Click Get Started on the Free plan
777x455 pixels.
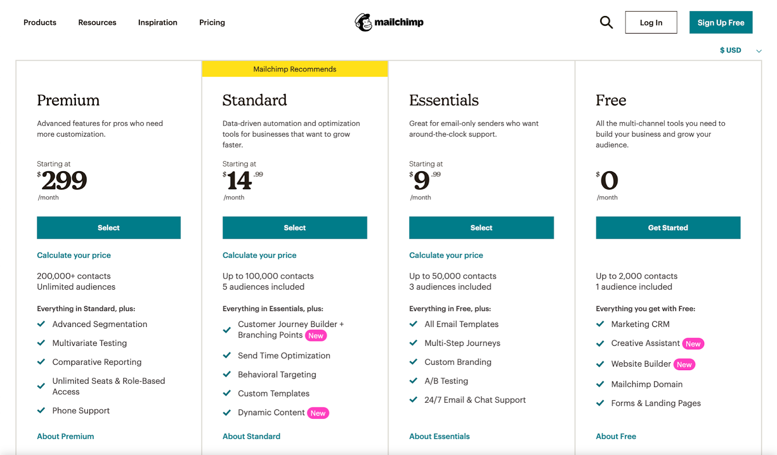coord(668,227)
